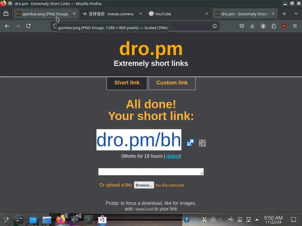
Task: Open a new browser tab
Action: pyautogui.click(x=284, y=14)
